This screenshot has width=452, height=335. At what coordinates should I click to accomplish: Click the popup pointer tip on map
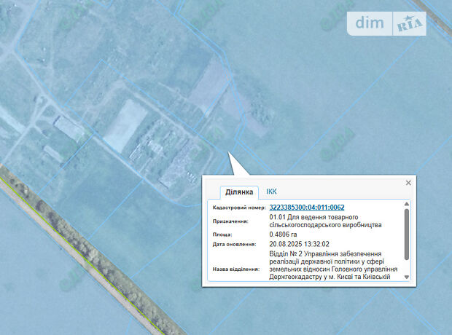pos(229,152)
